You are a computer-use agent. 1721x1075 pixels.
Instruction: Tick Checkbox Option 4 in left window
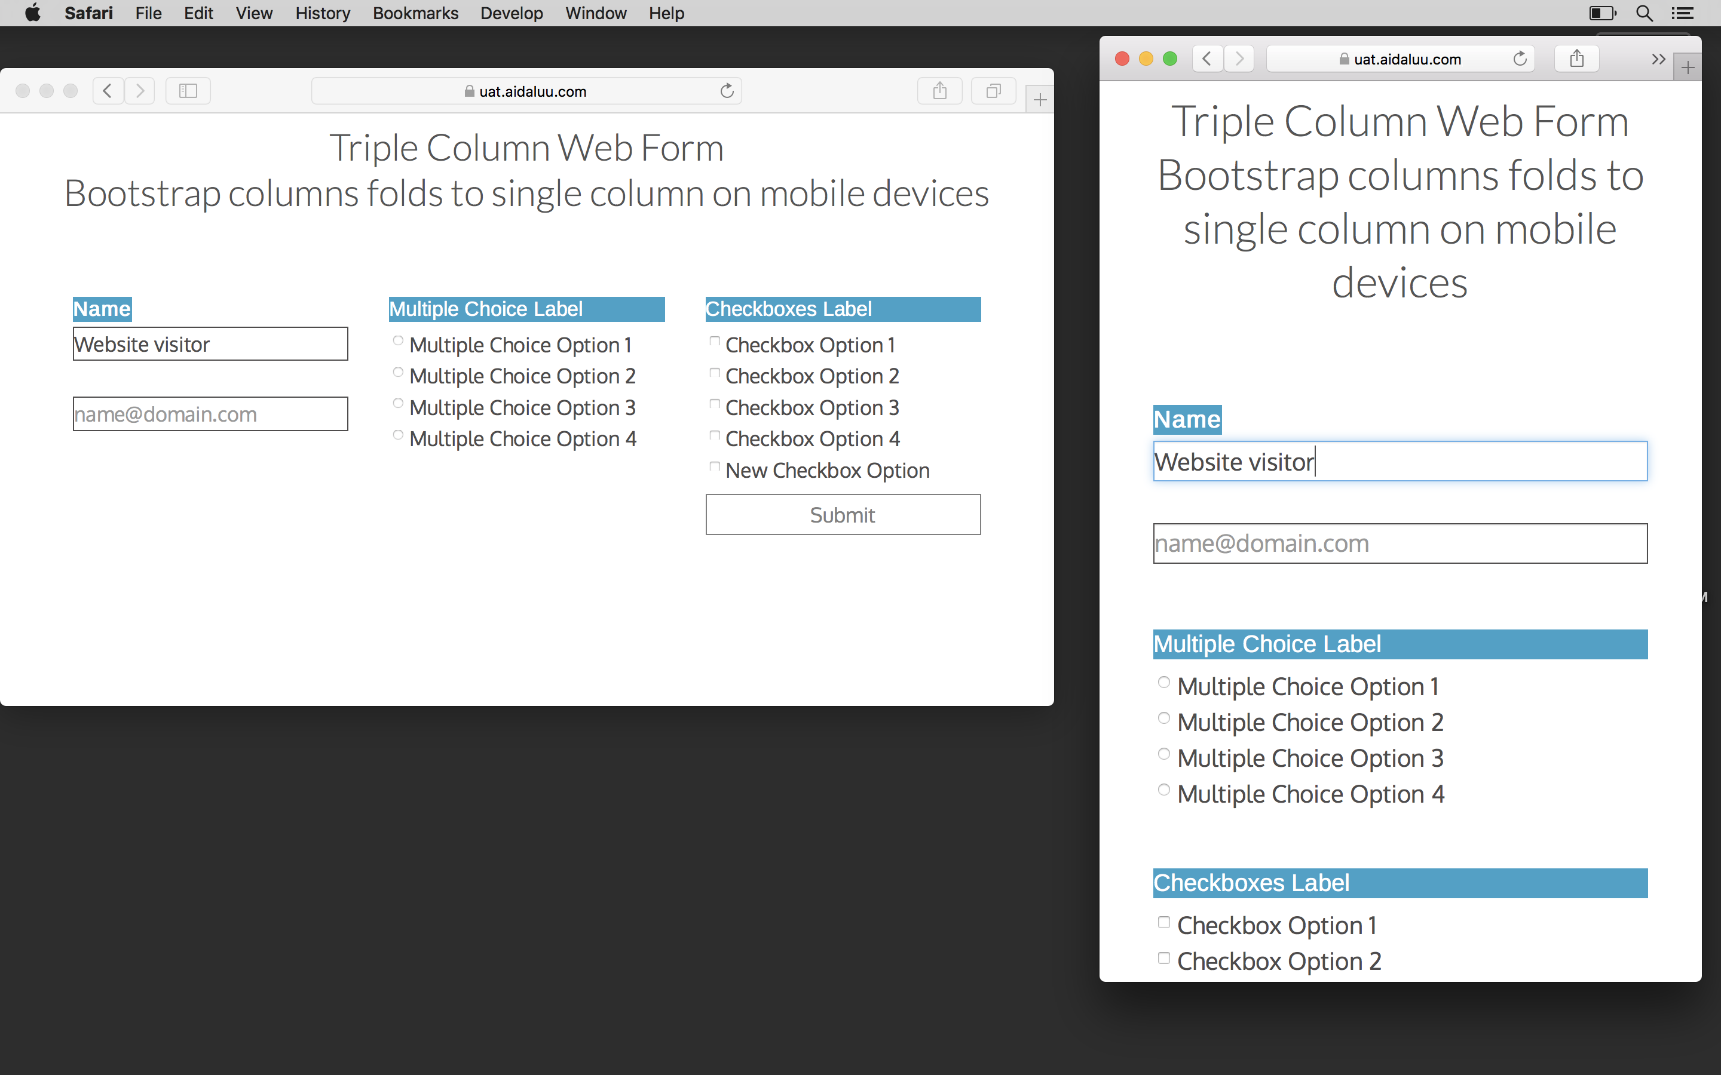coord(715,435)
